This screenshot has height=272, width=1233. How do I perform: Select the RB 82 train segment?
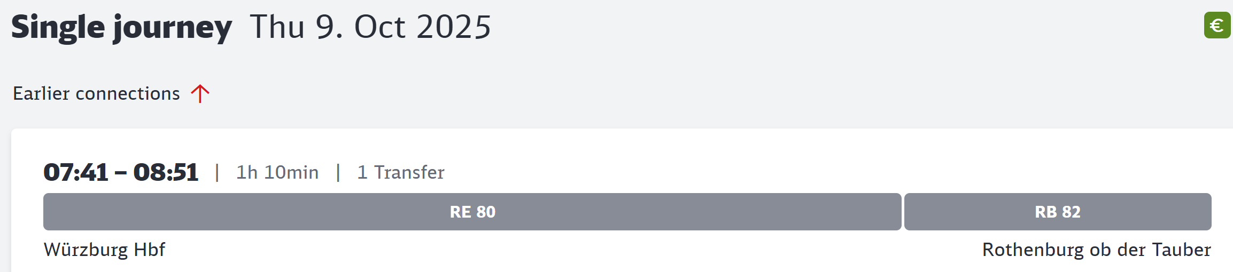1058,212
